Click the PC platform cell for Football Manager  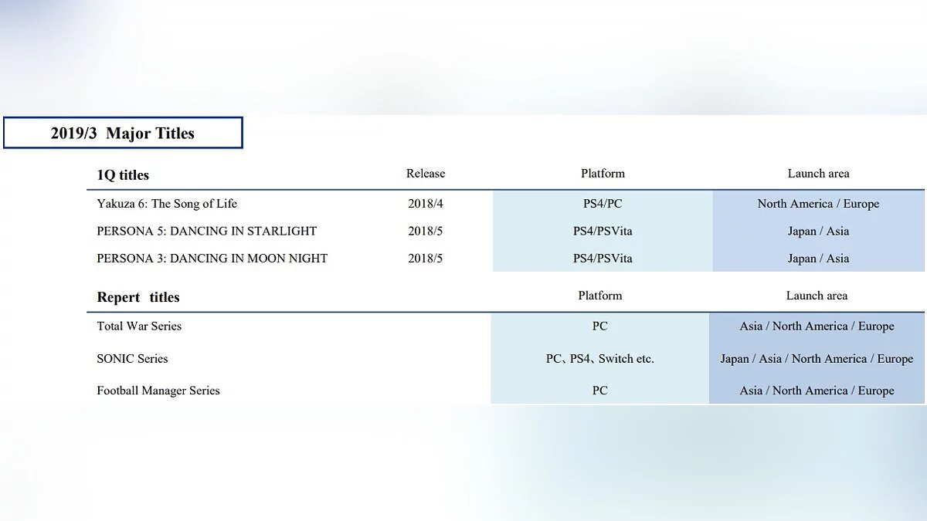[x=600, y=391]
